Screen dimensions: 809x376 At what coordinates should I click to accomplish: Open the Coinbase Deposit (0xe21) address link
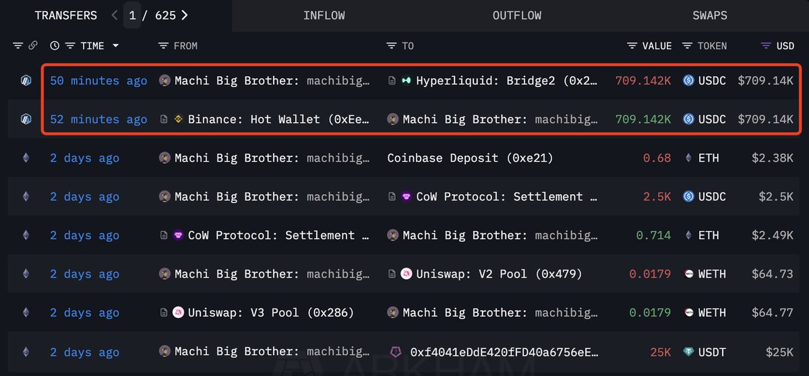470,158
